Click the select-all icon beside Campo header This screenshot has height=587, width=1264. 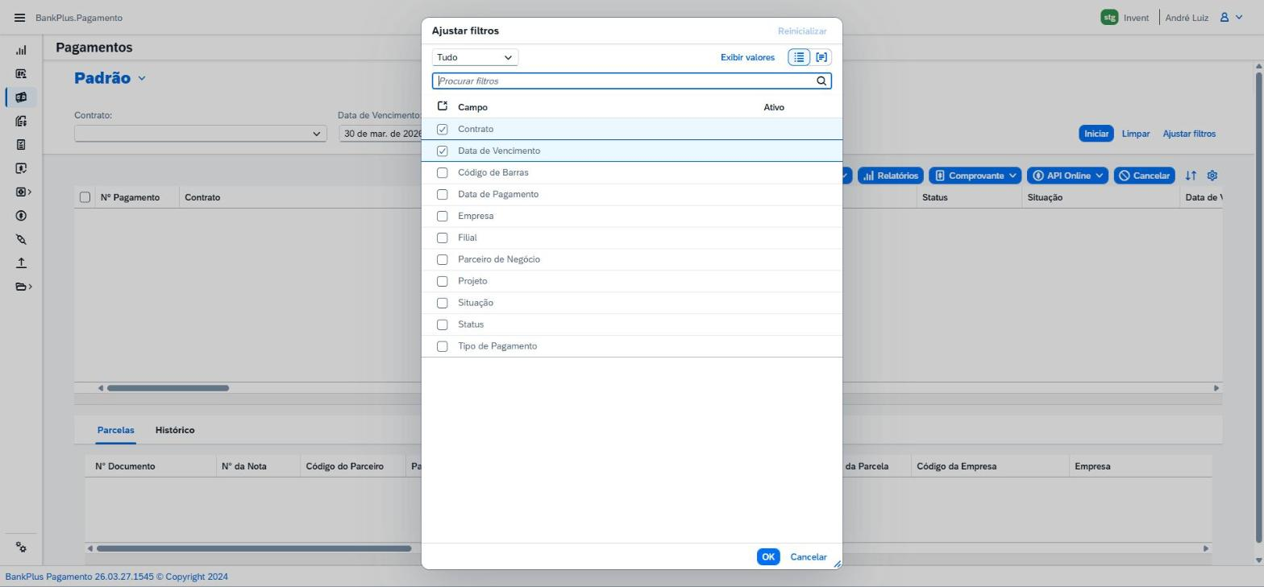[x=442, y=107]
